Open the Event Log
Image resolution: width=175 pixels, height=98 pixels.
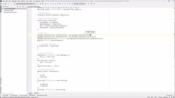[170, 96]
